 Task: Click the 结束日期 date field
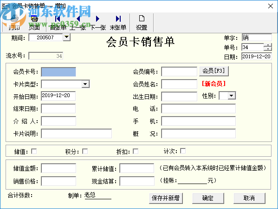coord(58,109)
